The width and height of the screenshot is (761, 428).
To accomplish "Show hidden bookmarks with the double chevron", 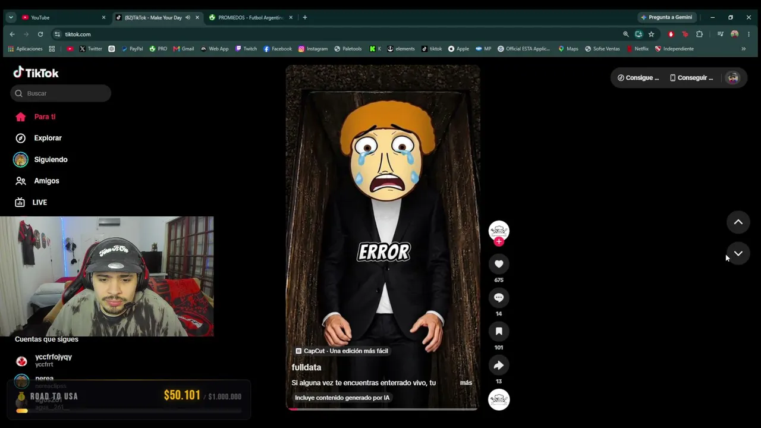I will 743,49.
